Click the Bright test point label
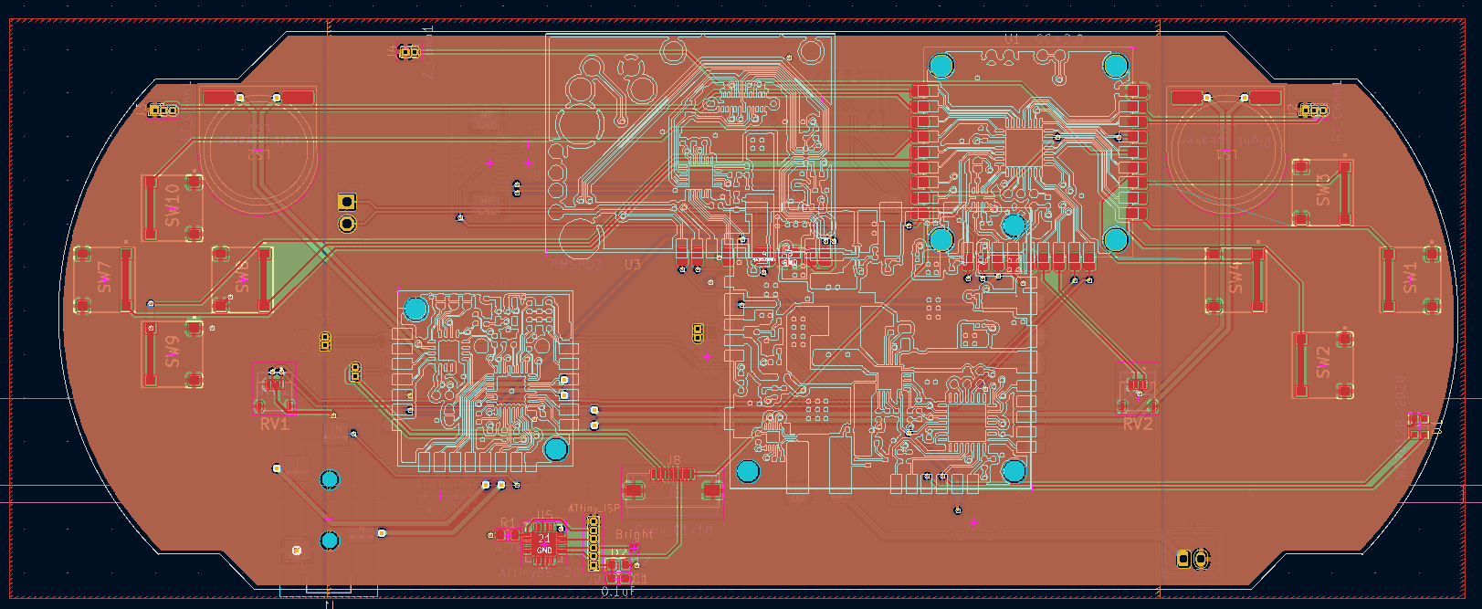Screen dimensions: 1482x609 click(x=634, y=534)
